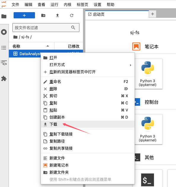
Task: Sort files by the 已修改 column
Action: tap(69, 46)
